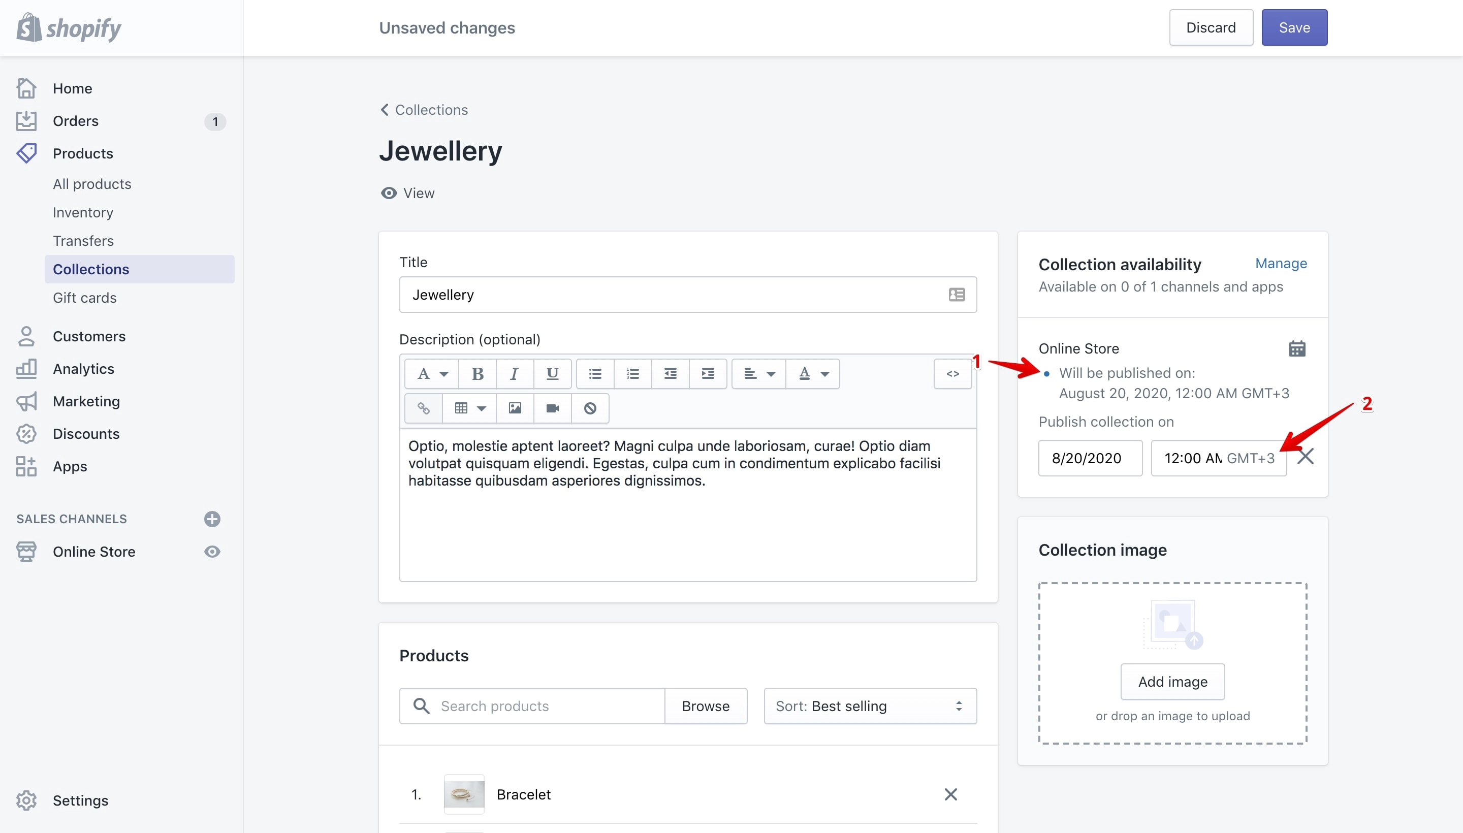
Task: Open the calendar icon for Online Store
Action: tap(1297, 348)
